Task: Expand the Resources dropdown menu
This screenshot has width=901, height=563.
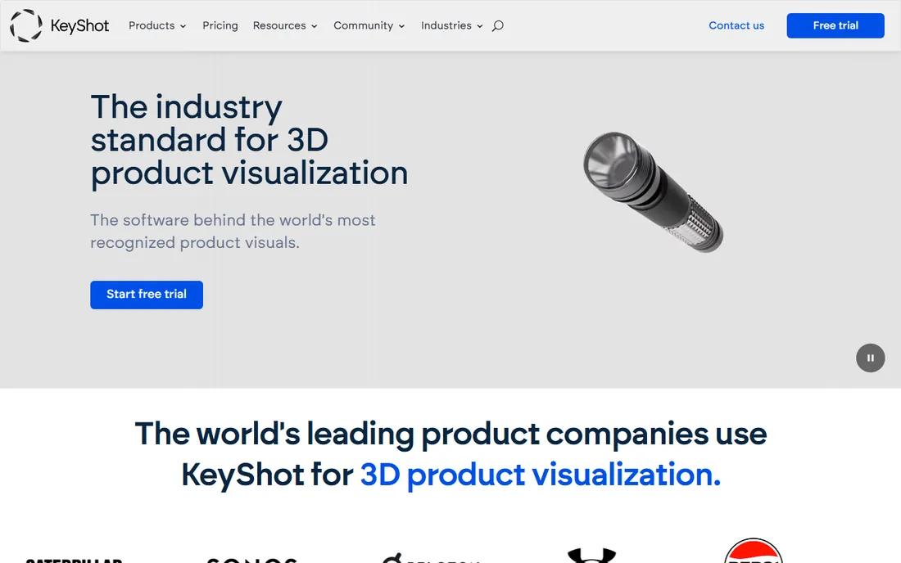Action: (285, 26)
